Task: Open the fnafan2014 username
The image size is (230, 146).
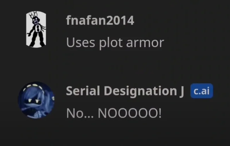Action: coord(100,20)
